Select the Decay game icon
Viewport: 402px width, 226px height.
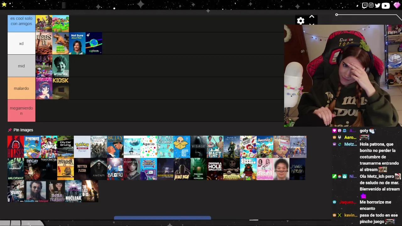pos(32,169)
